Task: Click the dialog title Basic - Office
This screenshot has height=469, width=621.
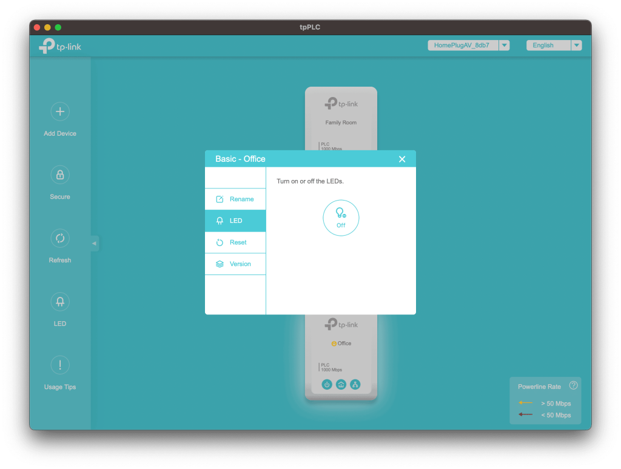Action: coord(240,159)
